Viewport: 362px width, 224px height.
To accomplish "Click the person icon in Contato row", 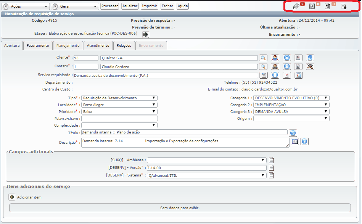I will 275,67.
